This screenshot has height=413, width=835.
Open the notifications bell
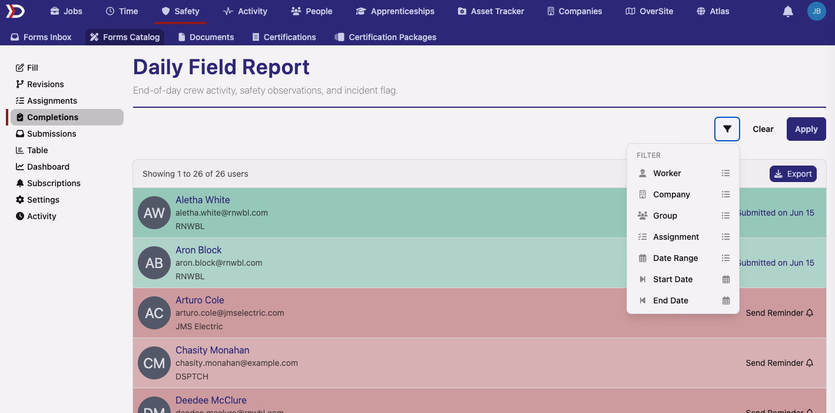tap(788, 11)
